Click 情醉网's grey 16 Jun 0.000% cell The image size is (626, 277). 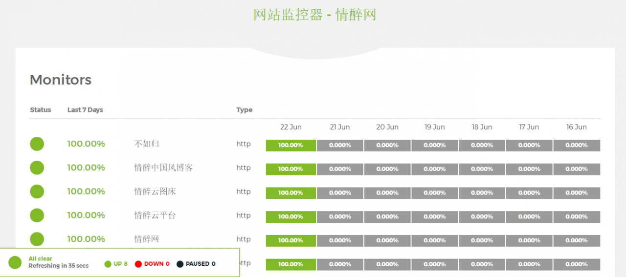click(577, 240)
